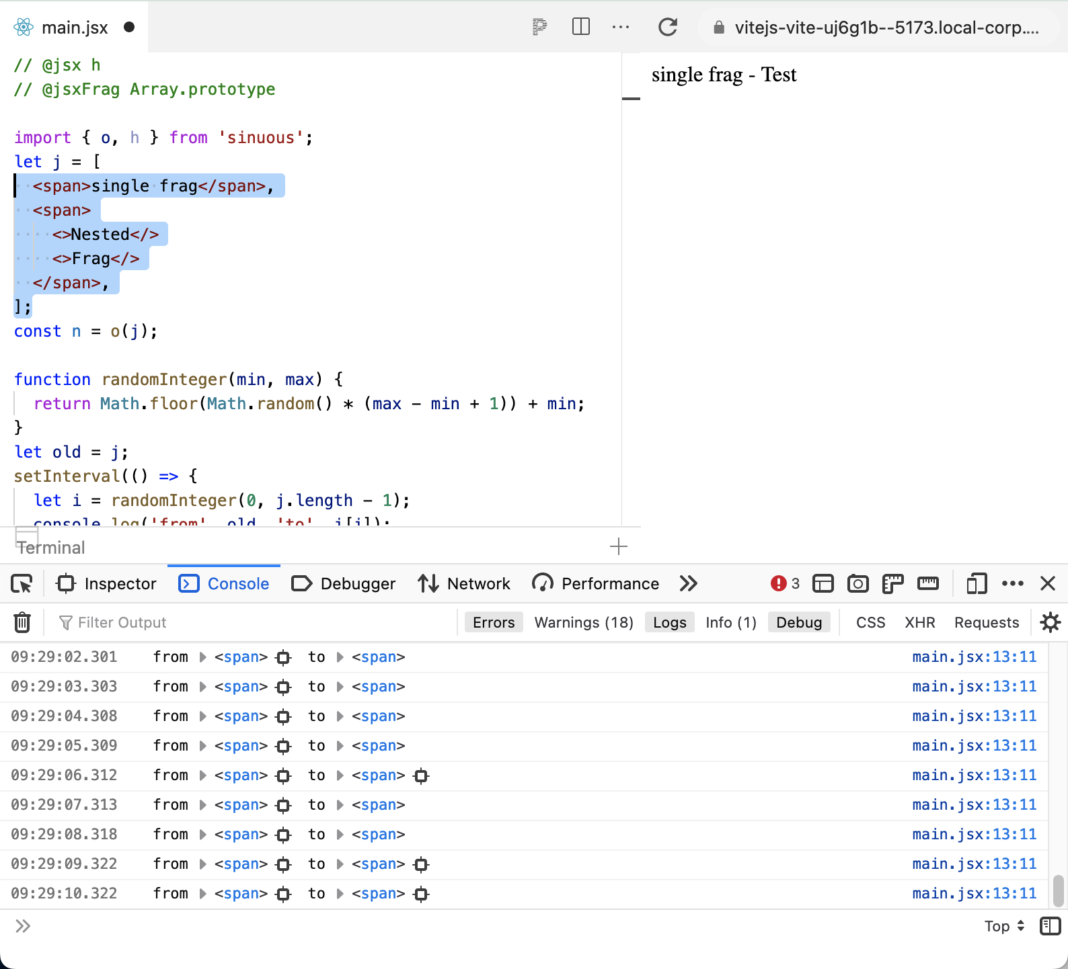Toggle the XHR console filter

pos(920,622)
